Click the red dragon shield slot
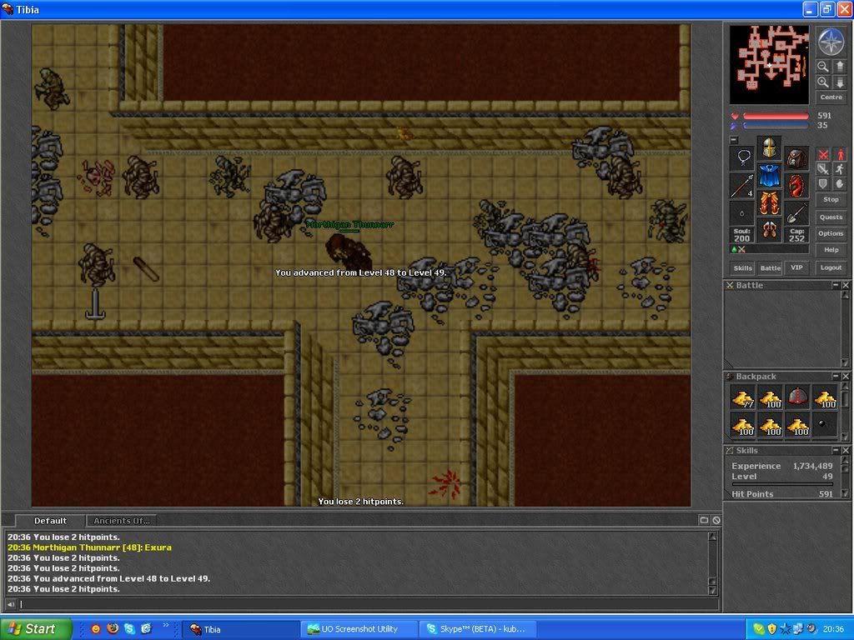The width and height of the screenshot is (854, 640). click(x=796, y=186)
